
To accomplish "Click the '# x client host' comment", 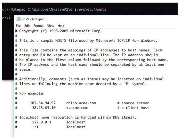I will [x=133, y=108].
